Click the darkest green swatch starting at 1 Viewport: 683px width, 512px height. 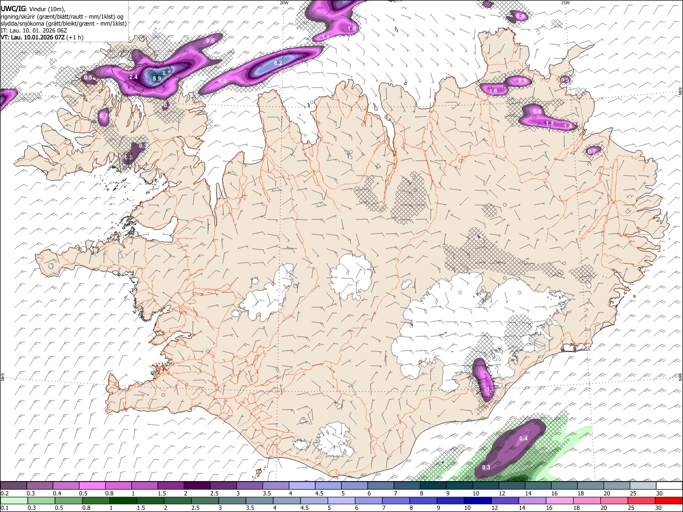pos(123,500)
